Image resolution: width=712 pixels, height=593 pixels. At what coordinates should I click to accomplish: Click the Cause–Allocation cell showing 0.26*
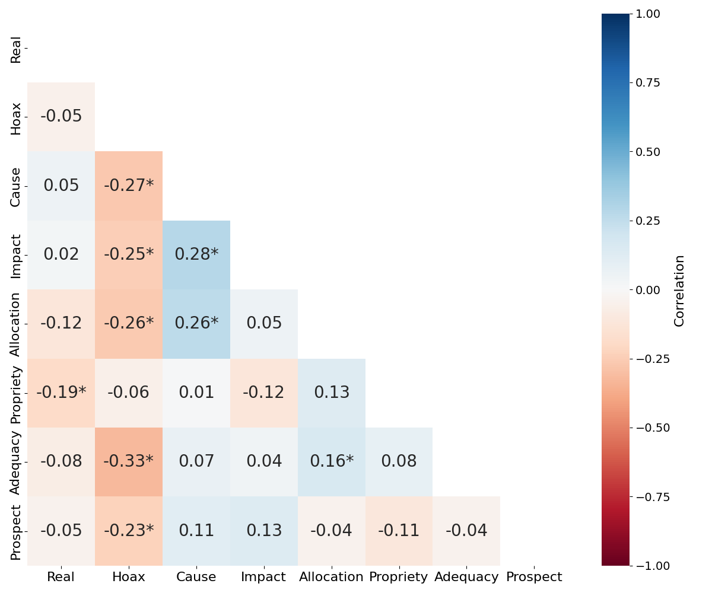[196, 324]
